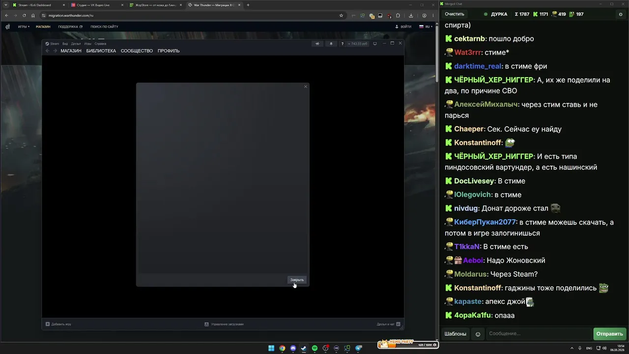Click the Закрыть button in dialog

(x=297, y=280)
